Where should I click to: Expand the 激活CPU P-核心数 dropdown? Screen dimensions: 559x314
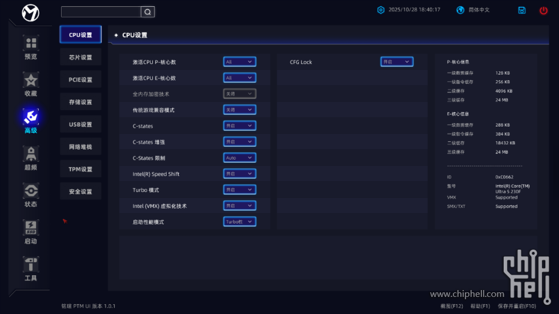(x=240, y=62)
